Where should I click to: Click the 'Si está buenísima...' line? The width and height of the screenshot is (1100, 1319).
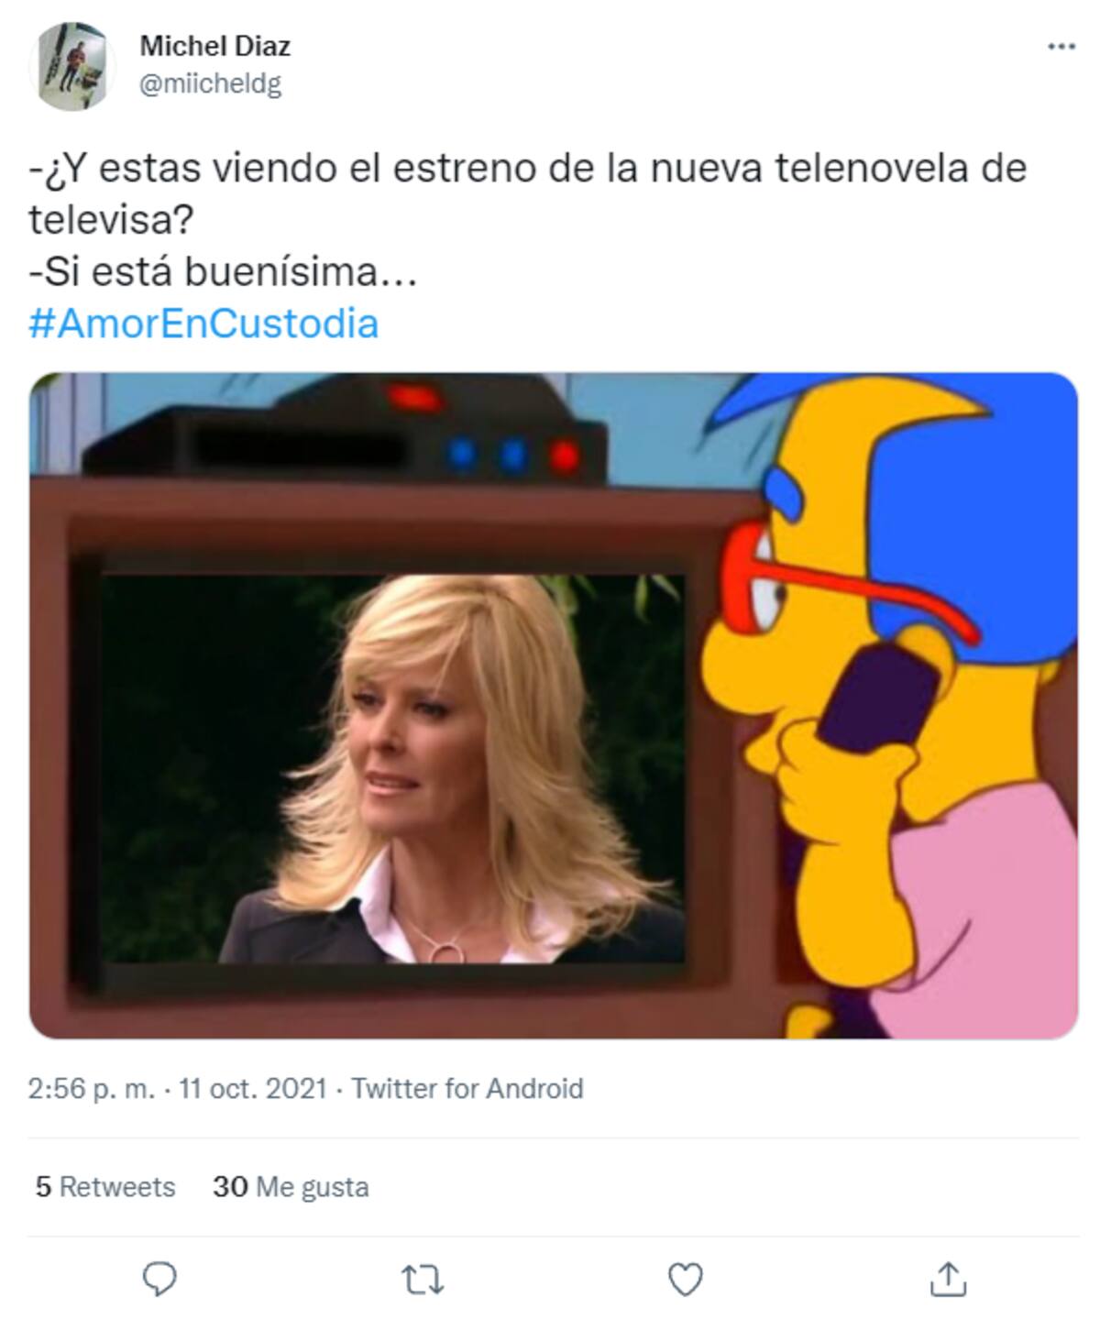(x=223, y=272)
